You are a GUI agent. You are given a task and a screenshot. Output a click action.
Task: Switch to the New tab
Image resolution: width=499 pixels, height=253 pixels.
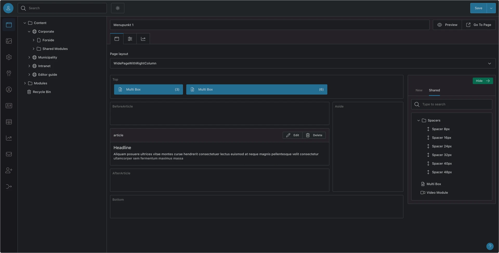(x=419, y=90)
